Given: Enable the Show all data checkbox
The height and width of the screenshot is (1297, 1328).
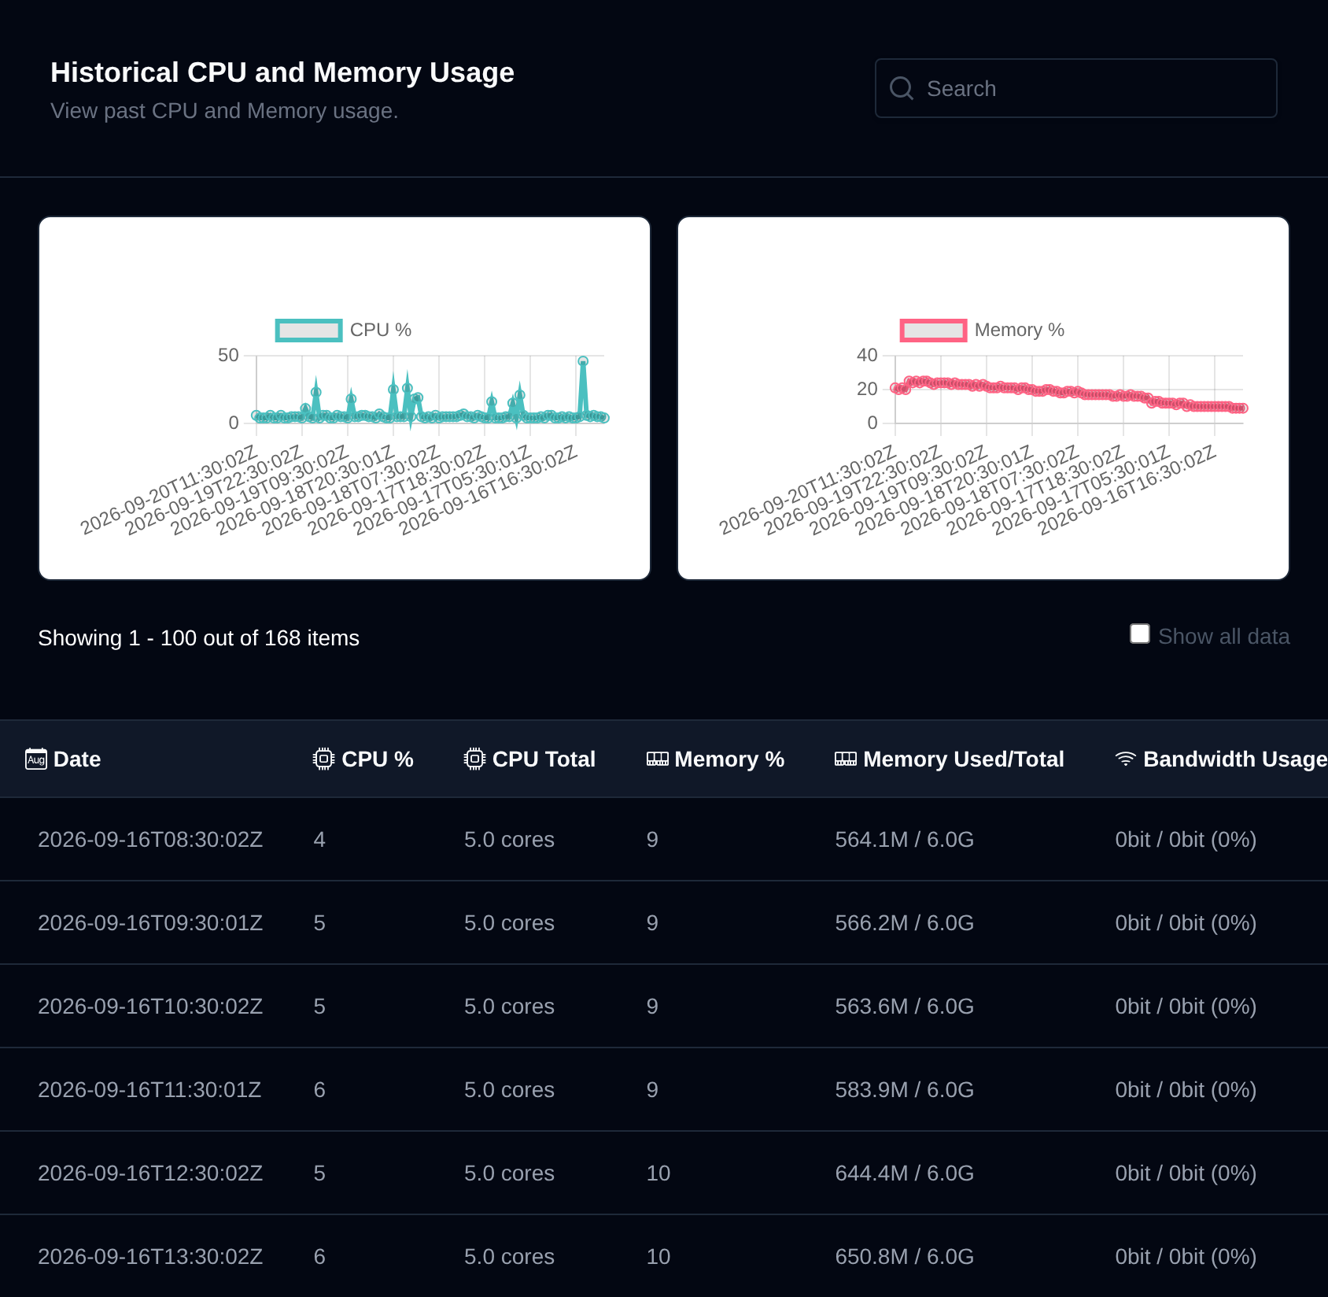Looking at the screenshot, I should point(1140,634).
